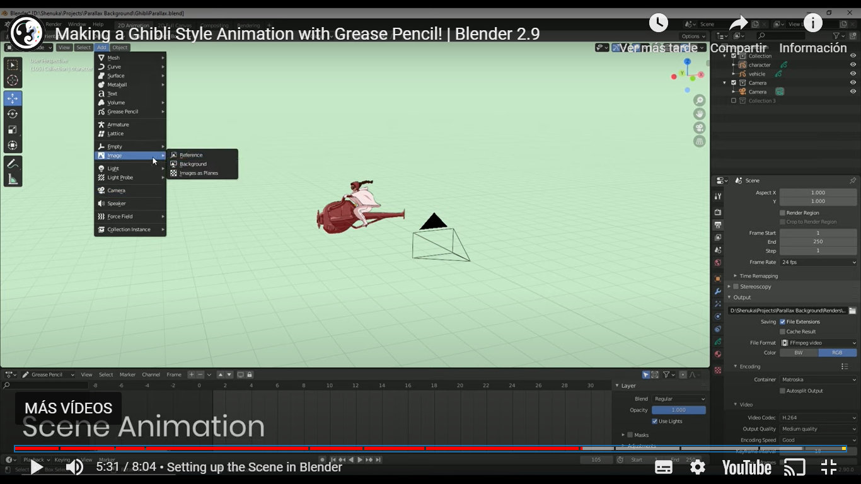Viewport: 861px width, 484px height.
Task: Activate the Rotate tool in left toolbar
Action: click(x=13, y=114)
